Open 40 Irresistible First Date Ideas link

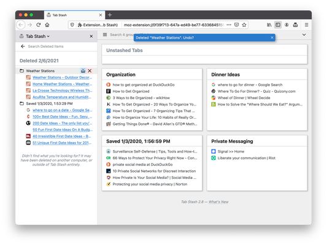click(x=62, y=136)
